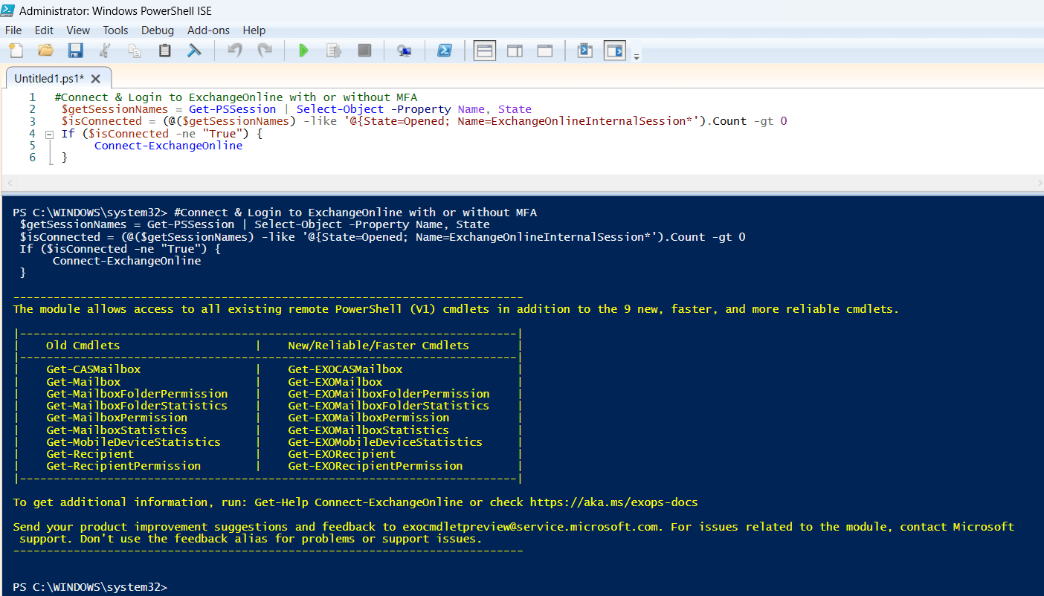The image size is (1044, 596).
Task: Open the View menu
Action: click(78, 30)
